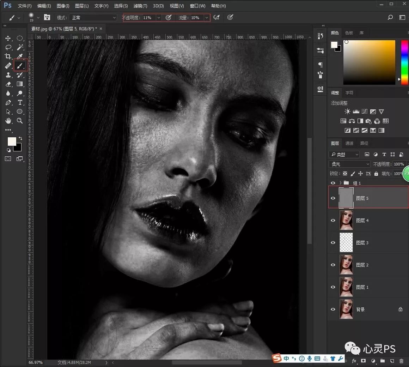Hide the 图层 2 layer

(x=333, y=265)
